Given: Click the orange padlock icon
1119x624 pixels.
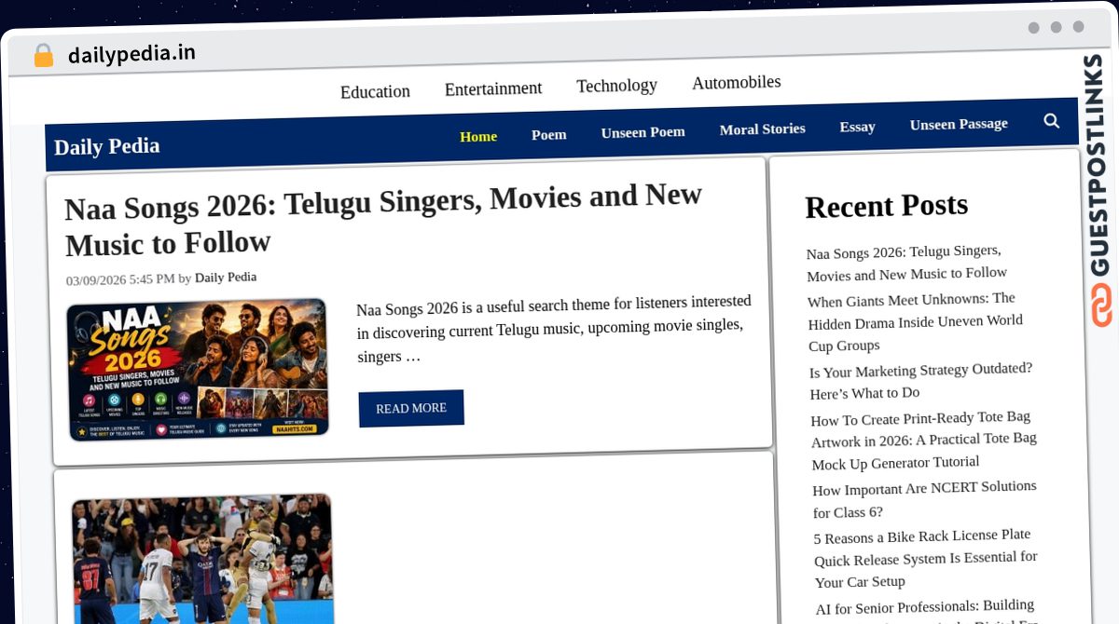Looking at the screenshot, I should tap(43, 56).
